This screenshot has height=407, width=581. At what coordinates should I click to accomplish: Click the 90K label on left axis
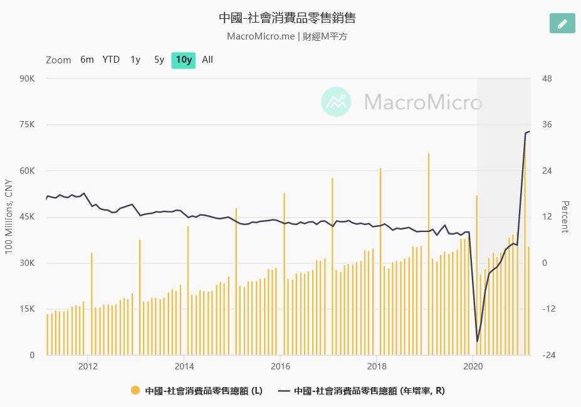point(26,78)
